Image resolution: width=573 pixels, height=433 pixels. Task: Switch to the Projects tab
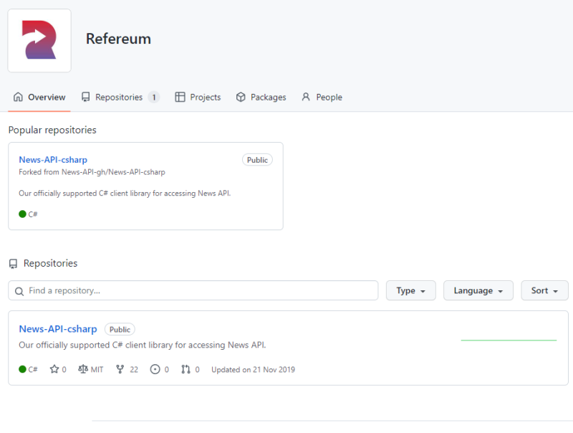[198, 97]
